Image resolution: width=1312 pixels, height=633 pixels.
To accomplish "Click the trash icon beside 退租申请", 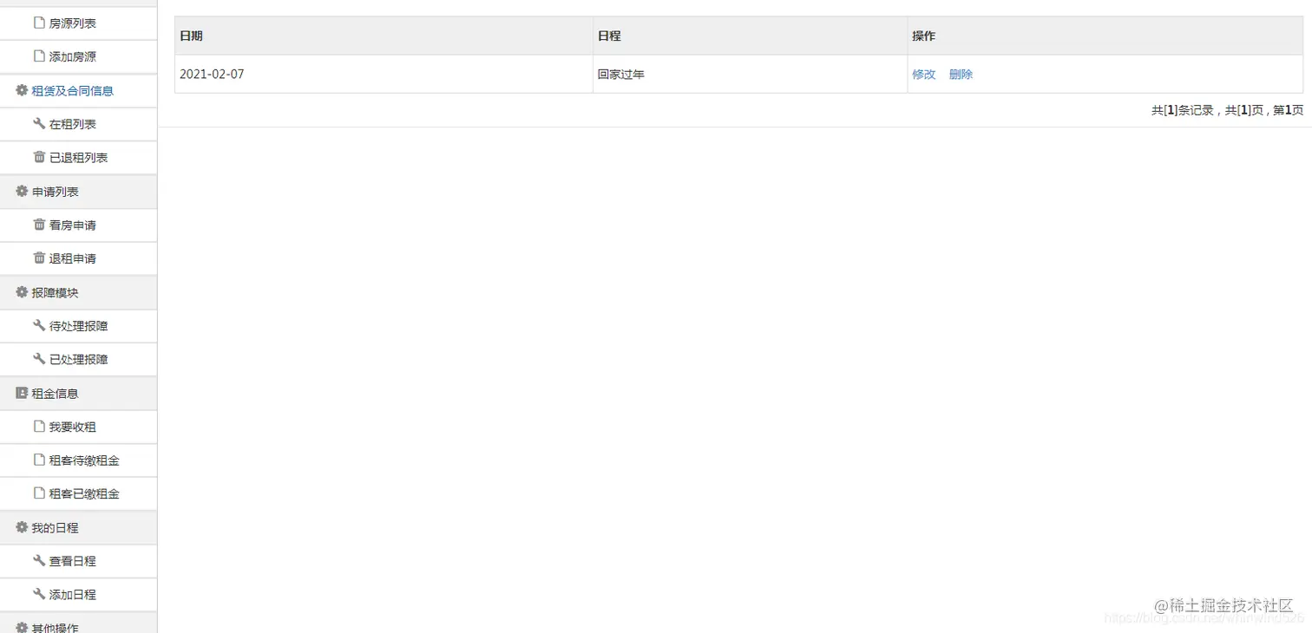I will (38, 258).
